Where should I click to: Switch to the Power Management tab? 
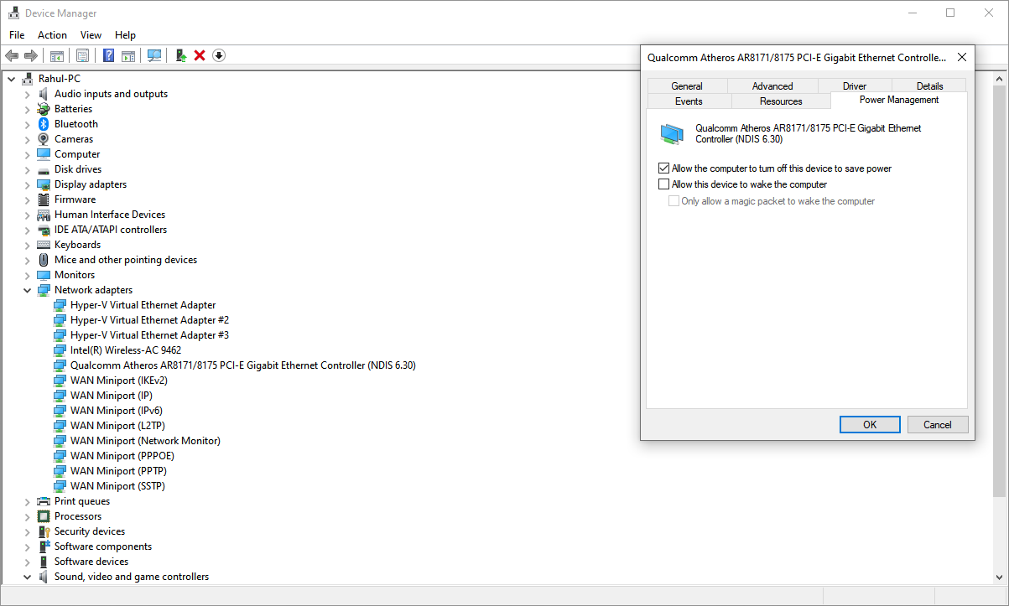(898, 99)
